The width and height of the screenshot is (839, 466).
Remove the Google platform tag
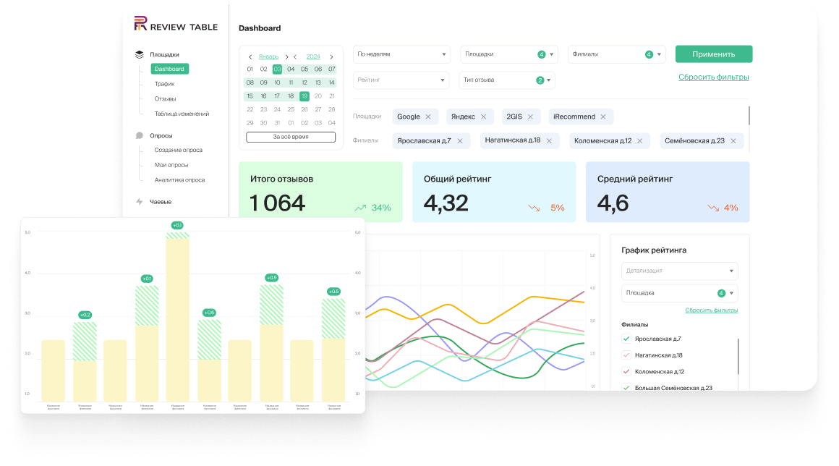click(x=428, y=116)
